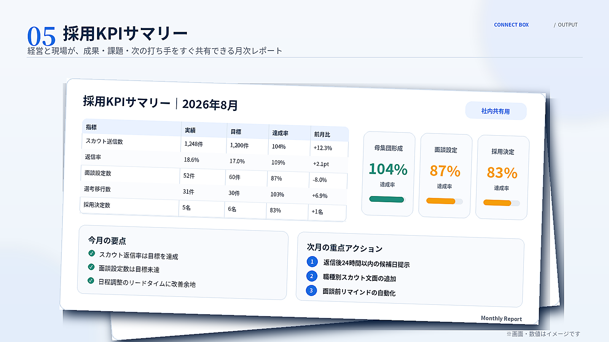
Task: Click the 5名 actual value cell
Action: point(187,207)
